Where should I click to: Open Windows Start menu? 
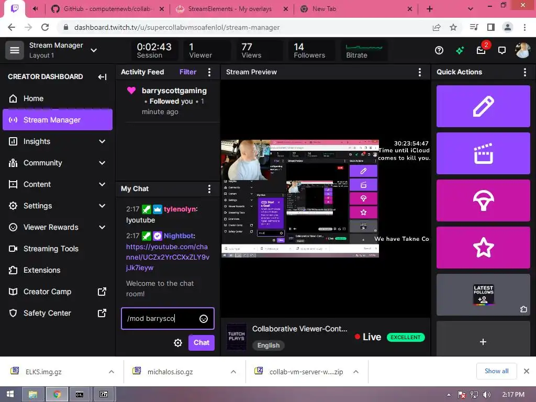[10, 395]
